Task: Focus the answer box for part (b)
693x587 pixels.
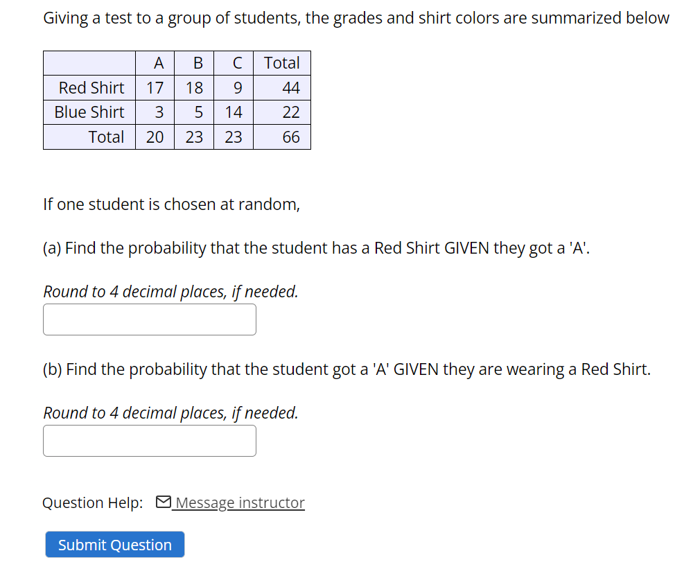Action: click(x=150, y=441)
